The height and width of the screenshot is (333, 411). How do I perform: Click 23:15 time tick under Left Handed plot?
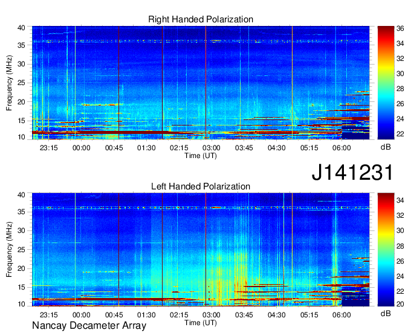pyautogui.click(x=49, y=315)
